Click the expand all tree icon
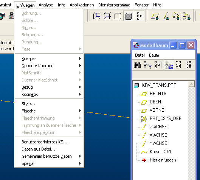 (178, 65)
